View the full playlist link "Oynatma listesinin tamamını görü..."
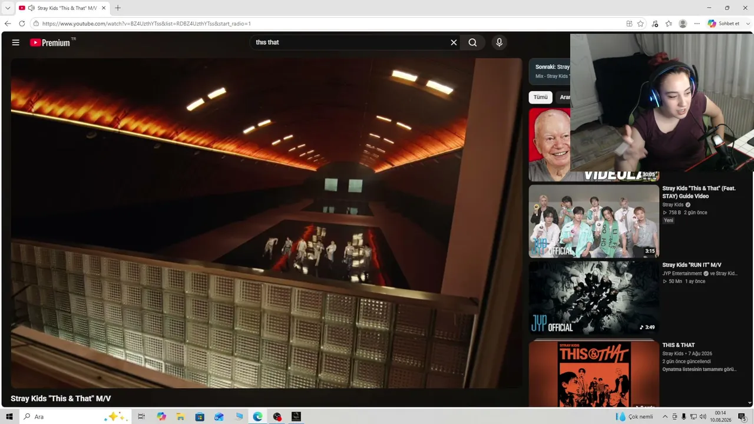This screenshot has width=754, height=424. coord(699,370)
